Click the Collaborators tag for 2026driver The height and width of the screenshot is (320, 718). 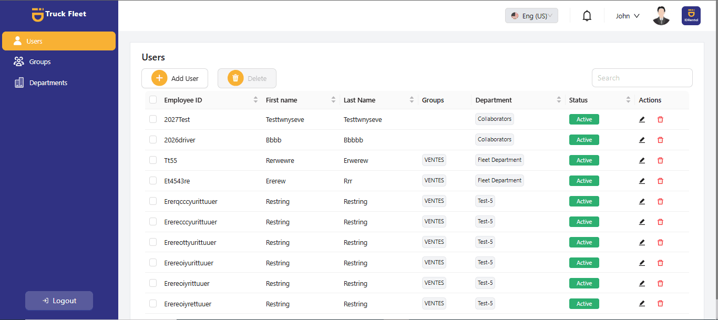pyautogui.click(x=495, y=139)
